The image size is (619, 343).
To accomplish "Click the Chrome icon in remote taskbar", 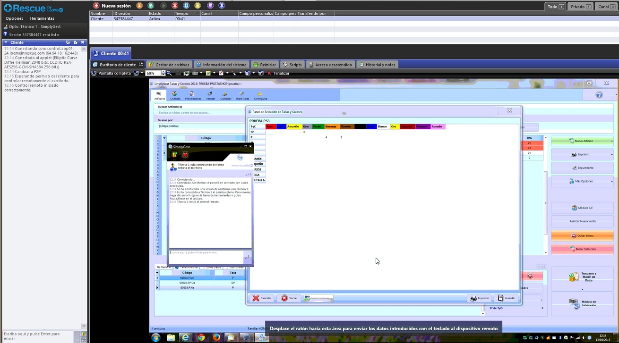I will click(x=201, y=337).
